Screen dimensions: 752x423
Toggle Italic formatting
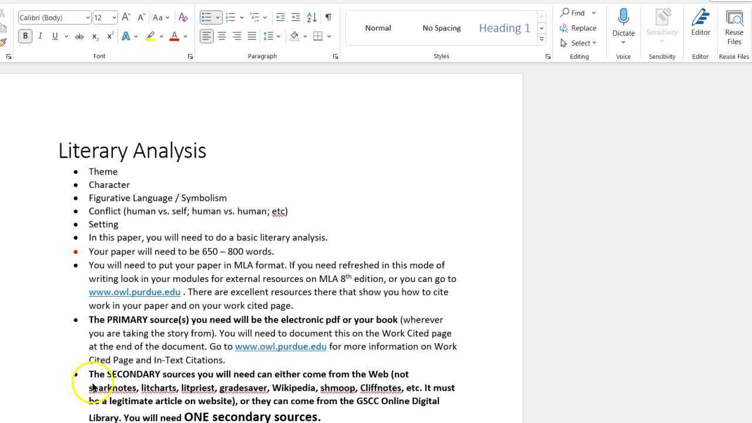coord(40,36)
